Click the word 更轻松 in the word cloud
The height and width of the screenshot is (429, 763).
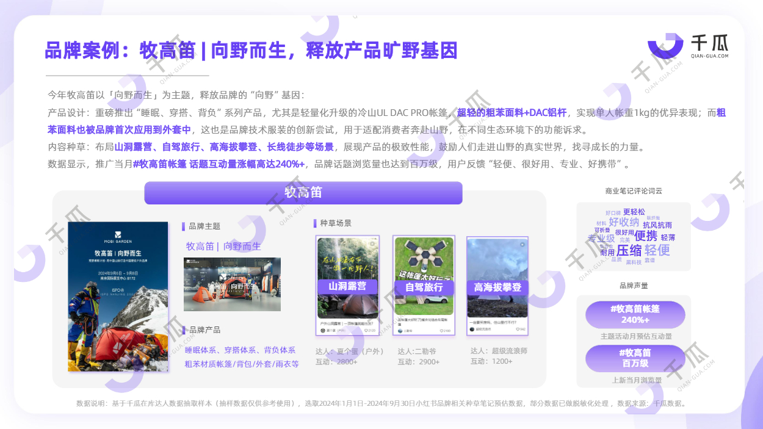point(634,212)
